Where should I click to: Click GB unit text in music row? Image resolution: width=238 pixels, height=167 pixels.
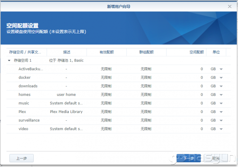point(213,103)
